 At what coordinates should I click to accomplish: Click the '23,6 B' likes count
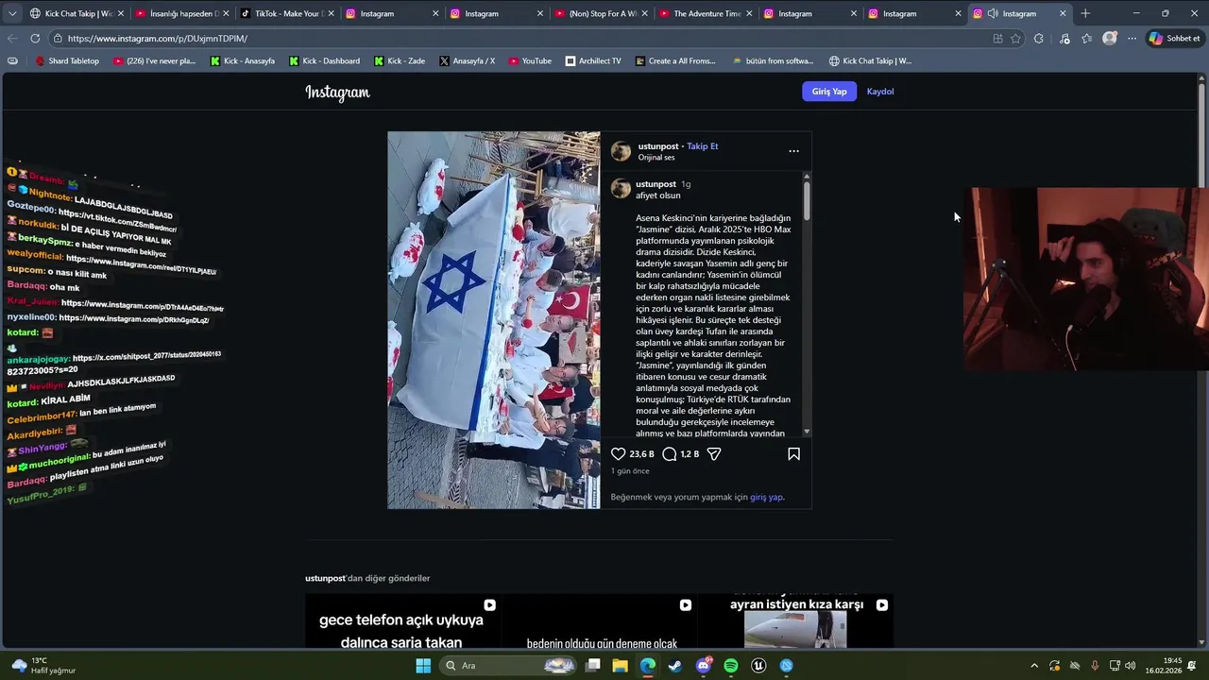(x=641, y=454)
